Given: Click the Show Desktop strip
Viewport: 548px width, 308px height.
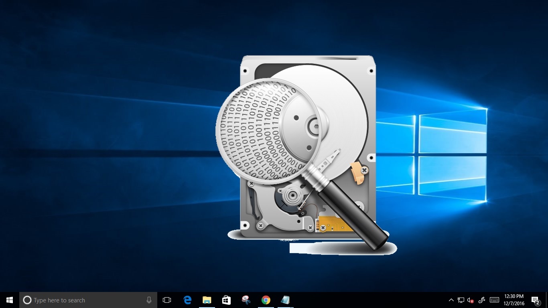Looking at the screenshot, I should (547, 300).
